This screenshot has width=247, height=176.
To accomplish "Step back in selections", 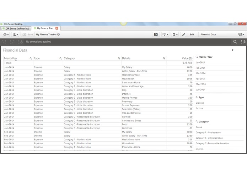I will pos(4,42).
